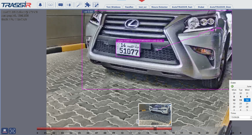Click the red archive timeline at hour 05
Viewport: 252px width, 135px height.
click(79, 128)
